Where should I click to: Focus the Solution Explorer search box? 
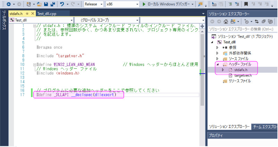tap(242, 29)
